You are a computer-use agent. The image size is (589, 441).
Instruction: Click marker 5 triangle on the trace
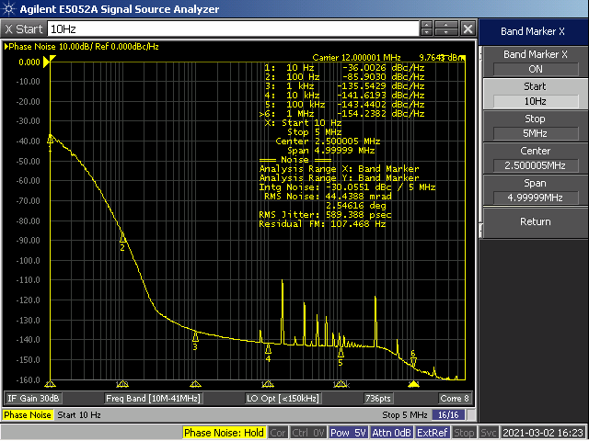click(x=341, y=353)
